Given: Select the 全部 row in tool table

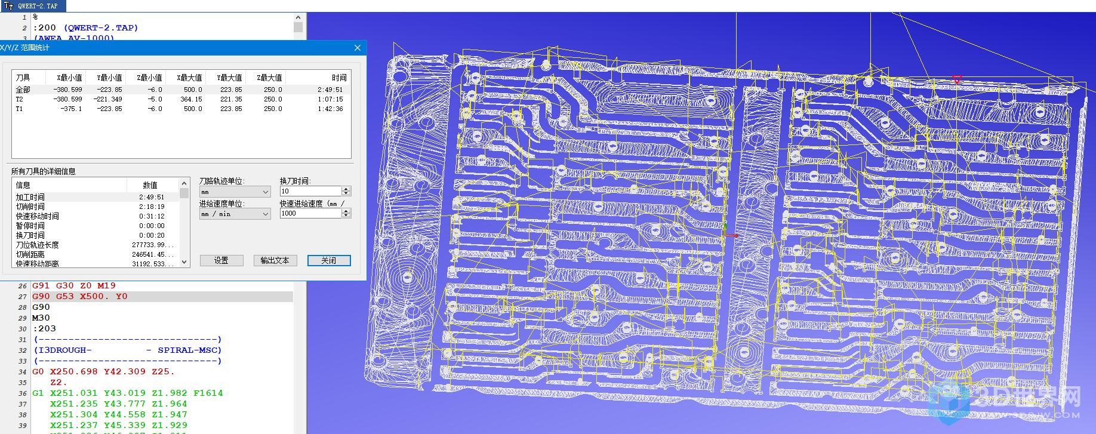Looking at the screenshot, I should coord(181,90).
